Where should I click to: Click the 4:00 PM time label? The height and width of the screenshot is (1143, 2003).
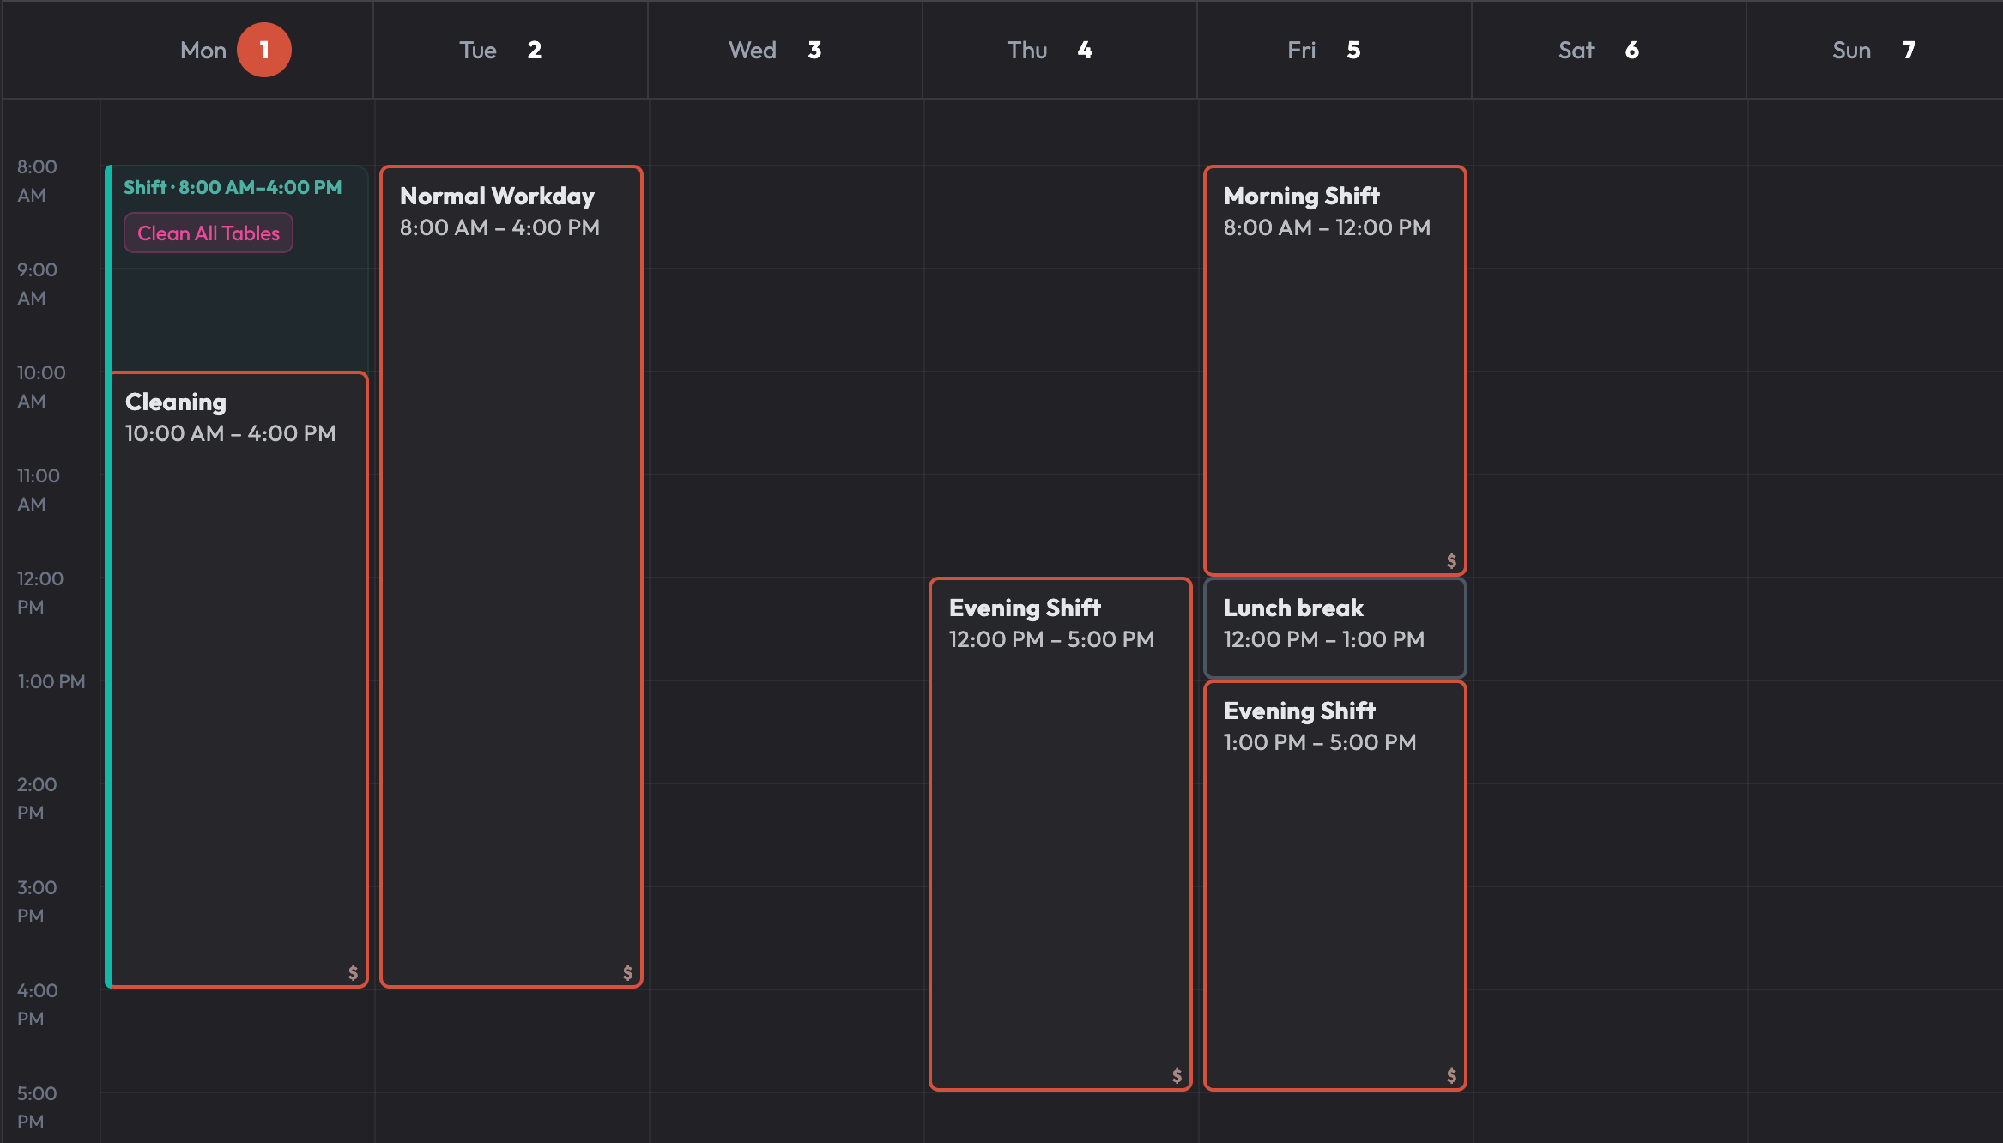point(38,1005)
